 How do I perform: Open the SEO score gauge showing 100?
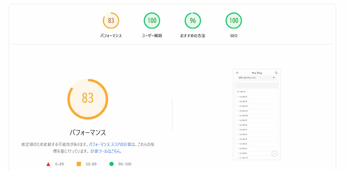point(234,20)
